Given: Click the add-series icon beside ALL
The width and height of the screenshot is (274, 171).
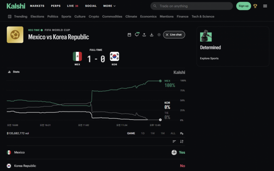Looking at the screenshot, I should tap(182, 133).
